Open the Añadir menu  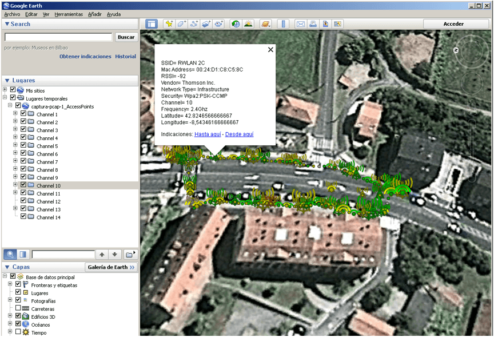click(x=94, y=14)
